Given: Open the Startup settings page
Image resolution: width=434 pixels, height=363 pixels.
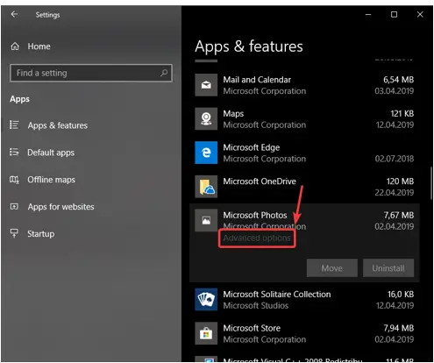Looking at the screenshot, I should [41, 234].
